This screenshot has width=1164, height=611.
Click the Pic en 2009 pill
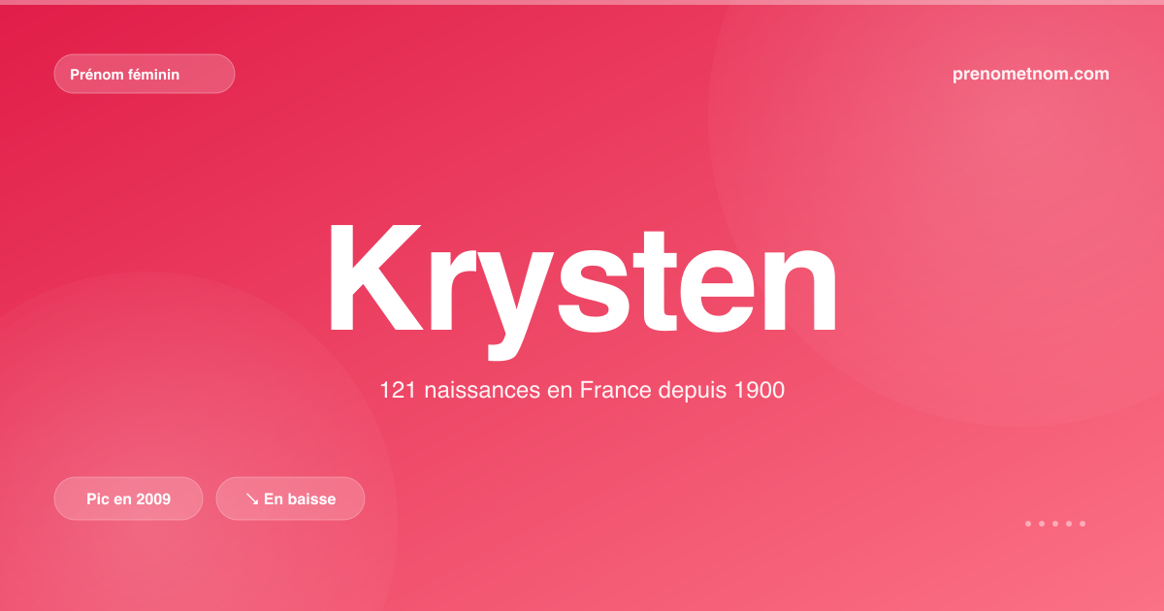129,498
